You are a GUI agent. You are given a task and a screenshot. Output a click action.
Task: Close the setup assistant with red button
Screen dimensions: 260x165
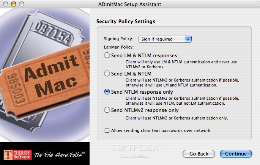click(x=6, y=4)
